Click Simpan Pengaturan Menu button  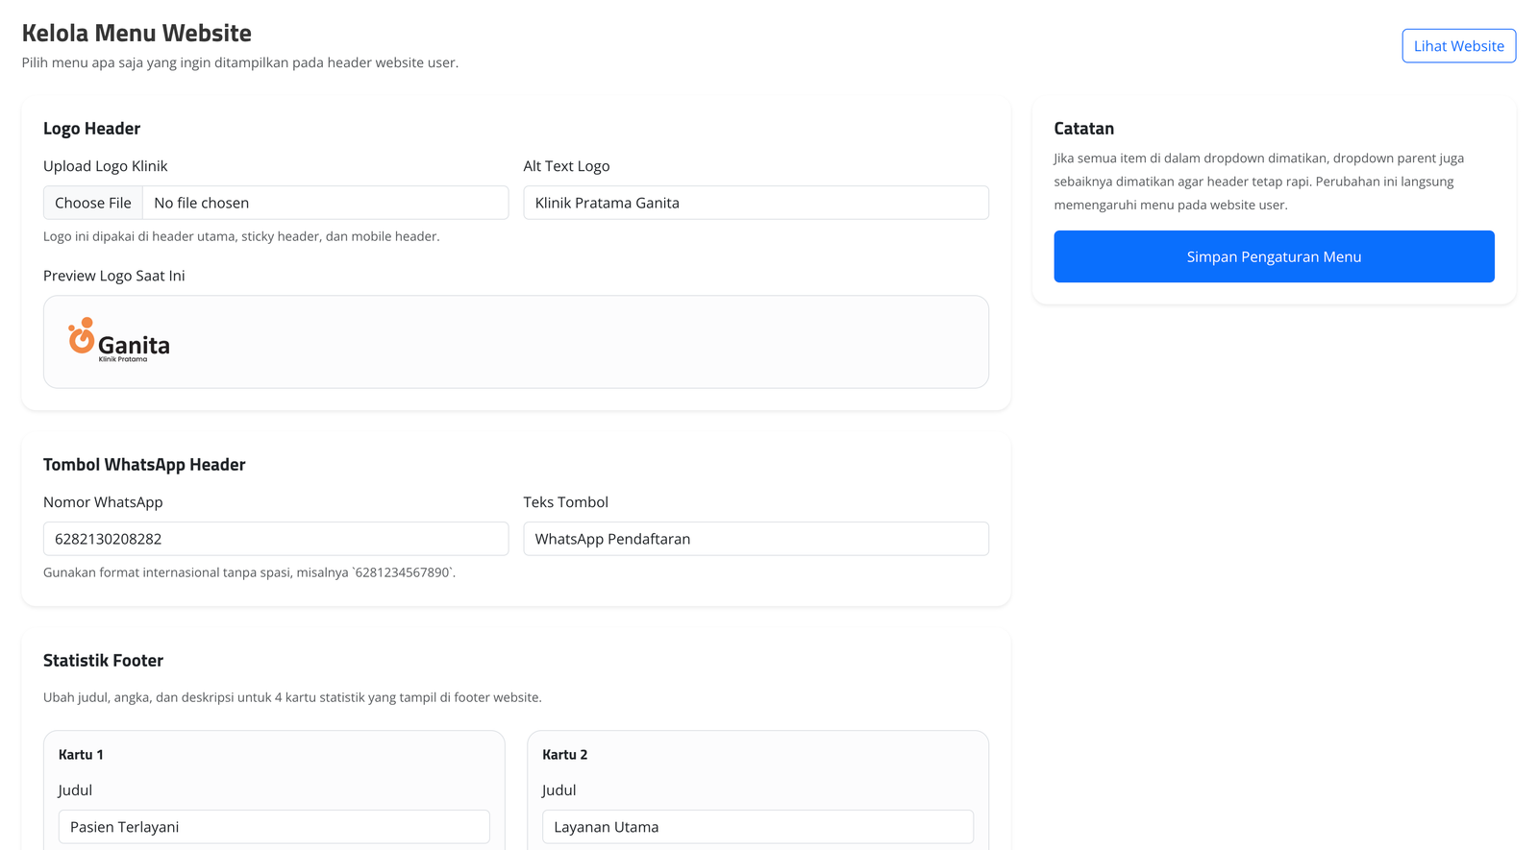[1274, 256]
